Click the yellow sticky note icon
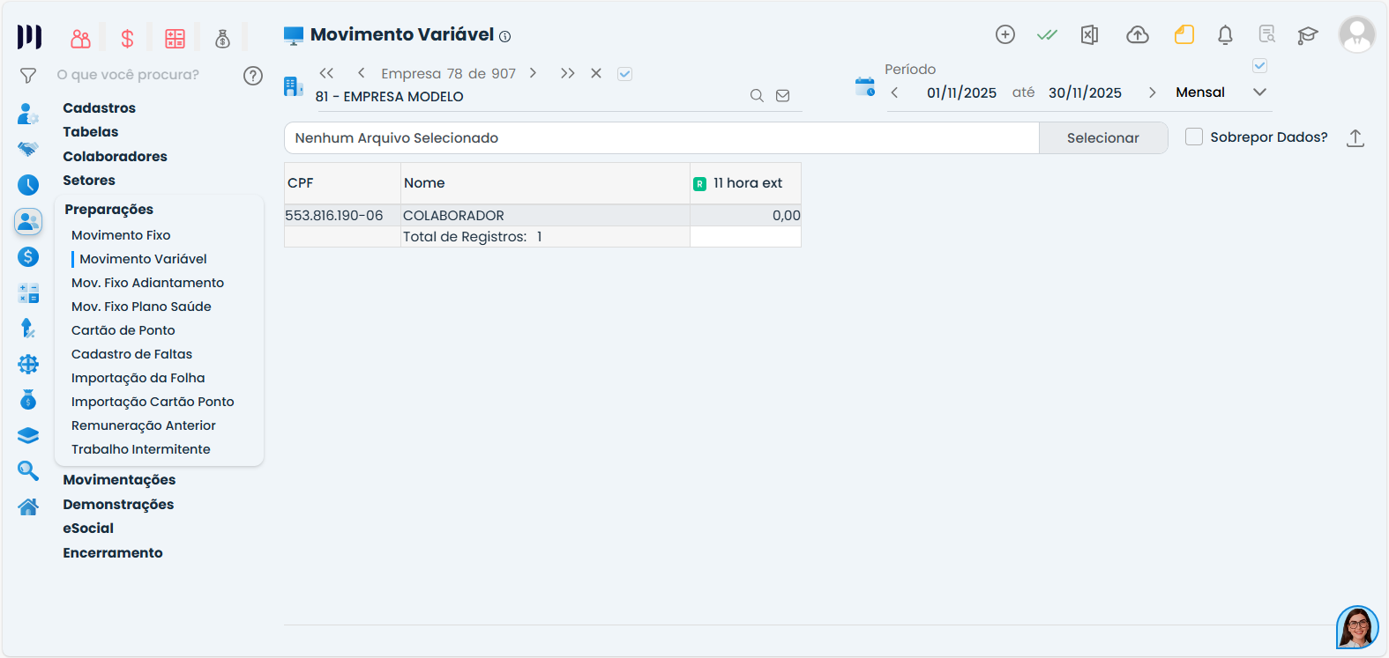The image size is (1389, 658). point(1184,35)
